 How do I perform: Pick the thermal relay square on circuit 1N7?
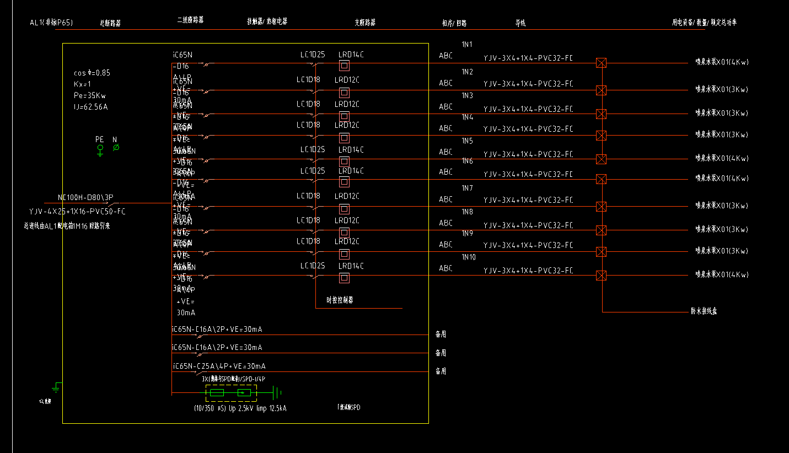(344, 209)
